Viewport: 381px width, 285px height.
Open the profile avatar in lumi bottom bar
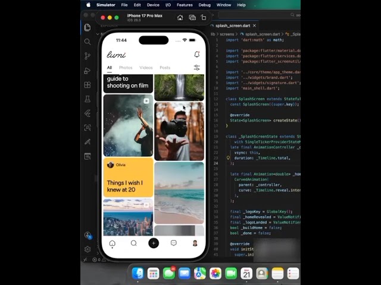[195, 243]
